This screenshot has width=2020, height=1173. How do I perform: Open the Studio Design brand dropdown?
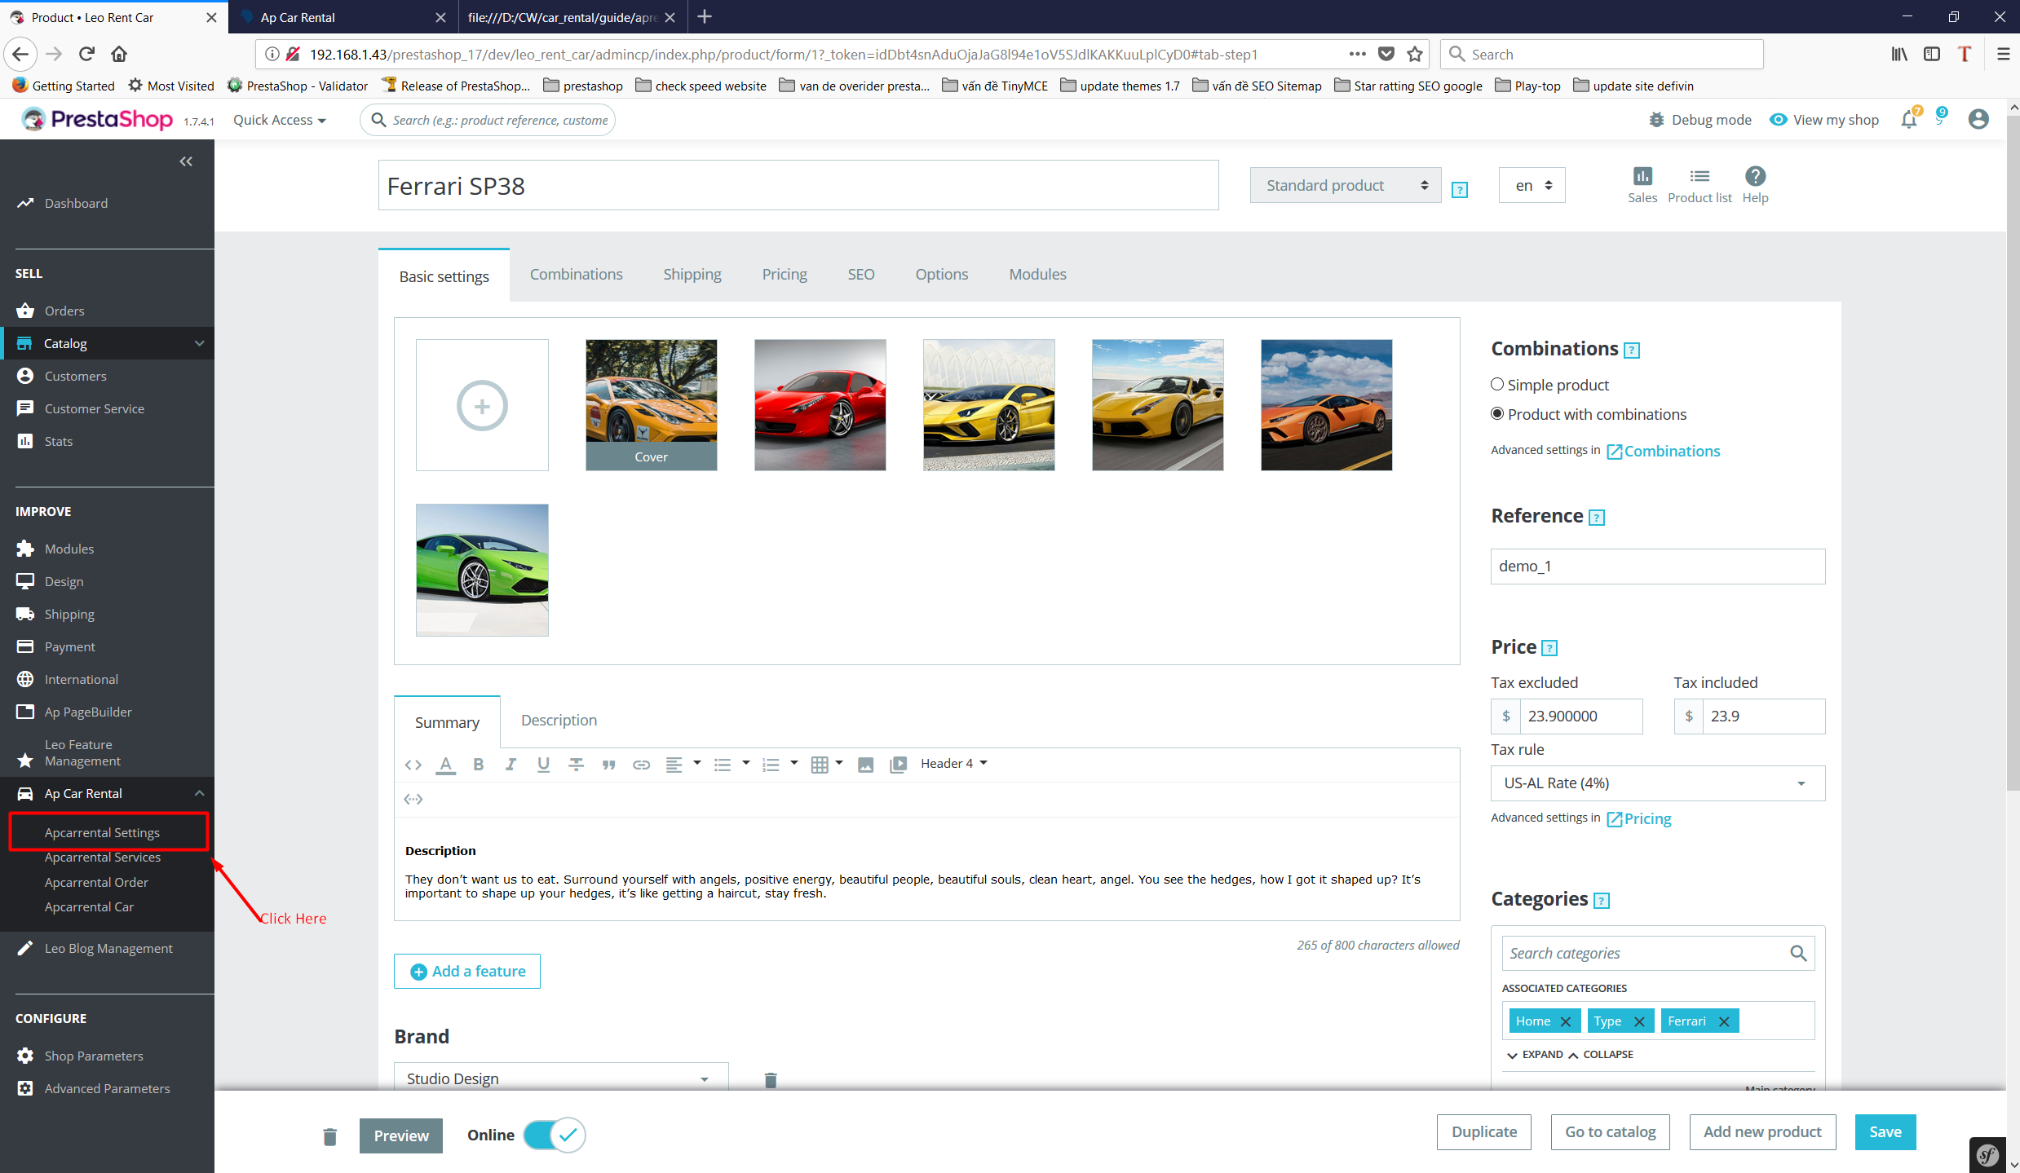click(x=561, y=1078)
